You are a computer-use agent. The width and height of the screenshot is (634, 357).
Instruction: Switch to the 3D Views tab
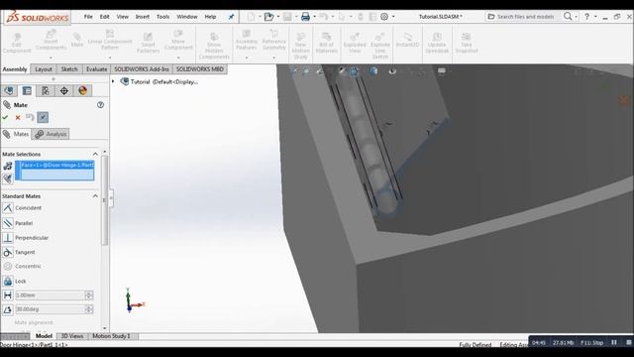[x=72, y=336]
